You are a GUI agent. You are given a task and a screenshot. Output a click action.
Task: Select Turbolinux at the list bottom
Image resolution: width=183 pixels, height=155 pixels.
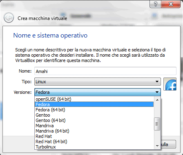coord(94,147)
